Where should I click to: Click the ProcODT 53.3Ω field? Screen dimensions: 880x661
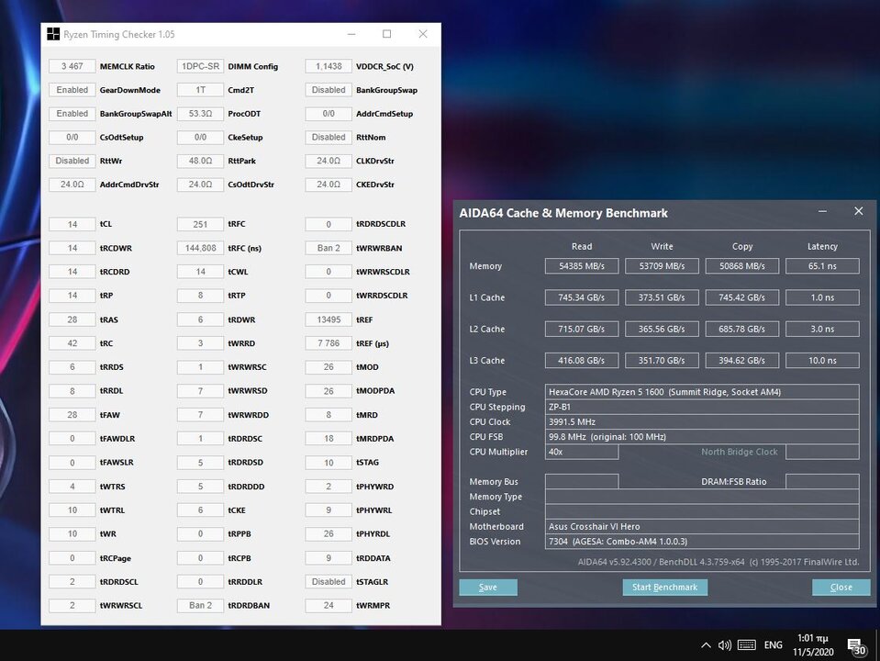tap(200, 114)
